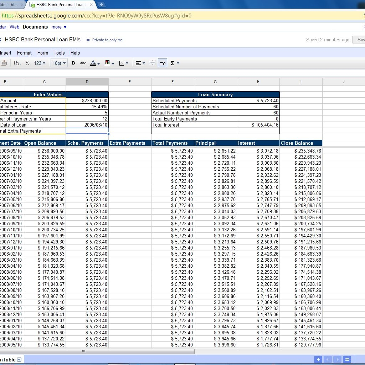Open the Sigma formulas tool
Image resolution: width=365 pixels, height=365 pixels.
[174, 63]
